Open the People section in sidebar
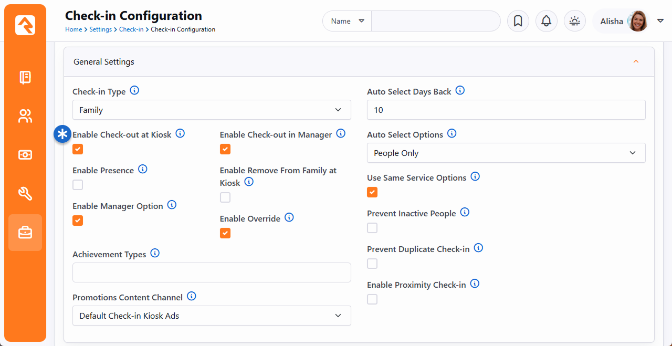The height and width of the screenshot is (346, 672). pyautogui.click(x=25, y=116)
